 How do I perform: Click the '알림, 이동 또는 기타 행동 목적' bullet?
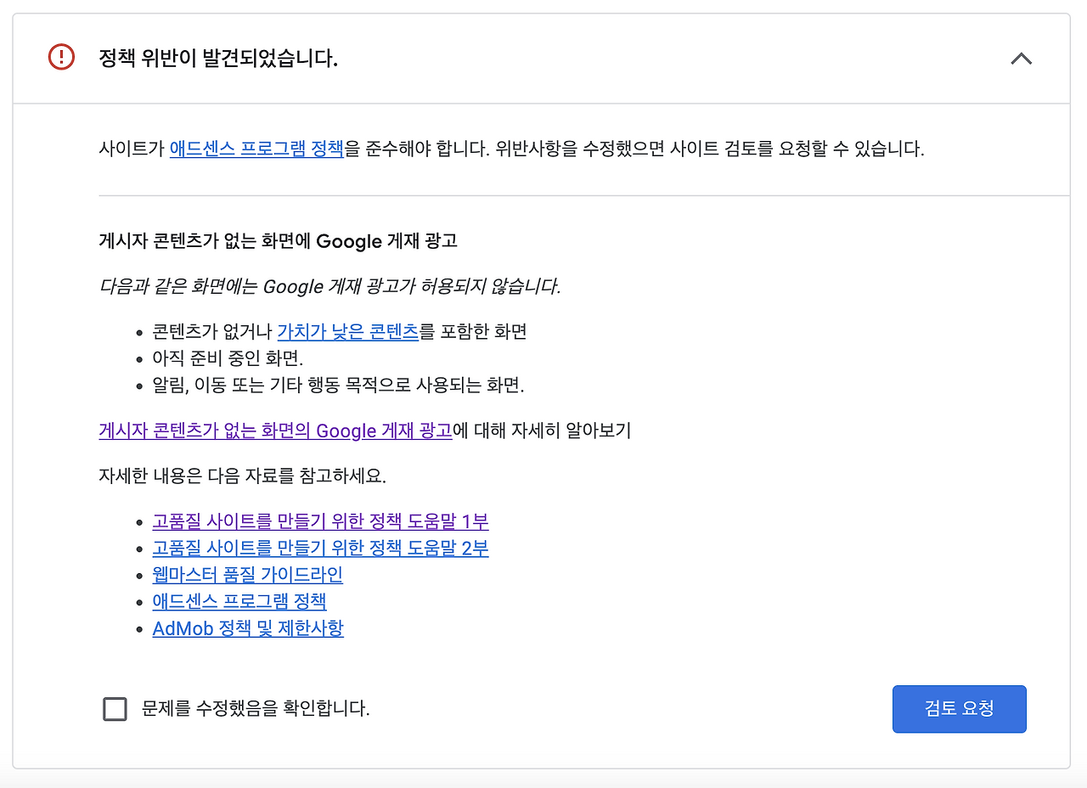click(x=338, y=386)
